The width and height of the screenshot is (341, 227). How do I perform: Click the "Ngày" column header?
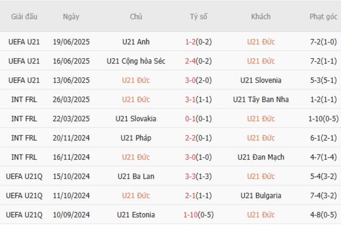pos(71,16)
